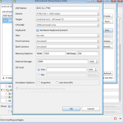Open the CPU/ABI dropdown

pos(68,25)
